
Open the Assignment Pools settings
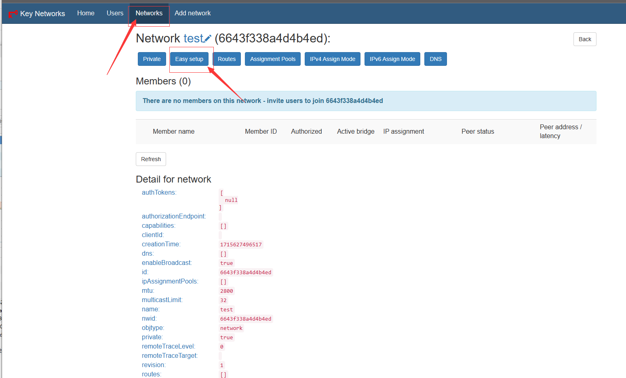click(272, 59)
